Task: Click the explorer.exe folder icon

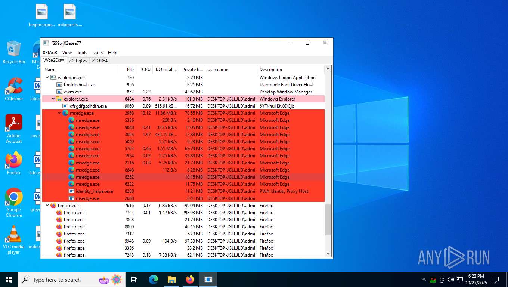Action: (59, 99)
